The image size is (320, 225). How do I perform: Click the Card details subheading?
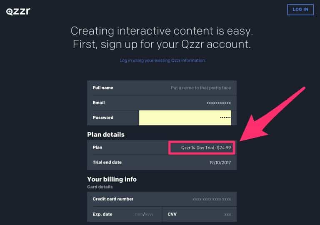coord(100,187)
